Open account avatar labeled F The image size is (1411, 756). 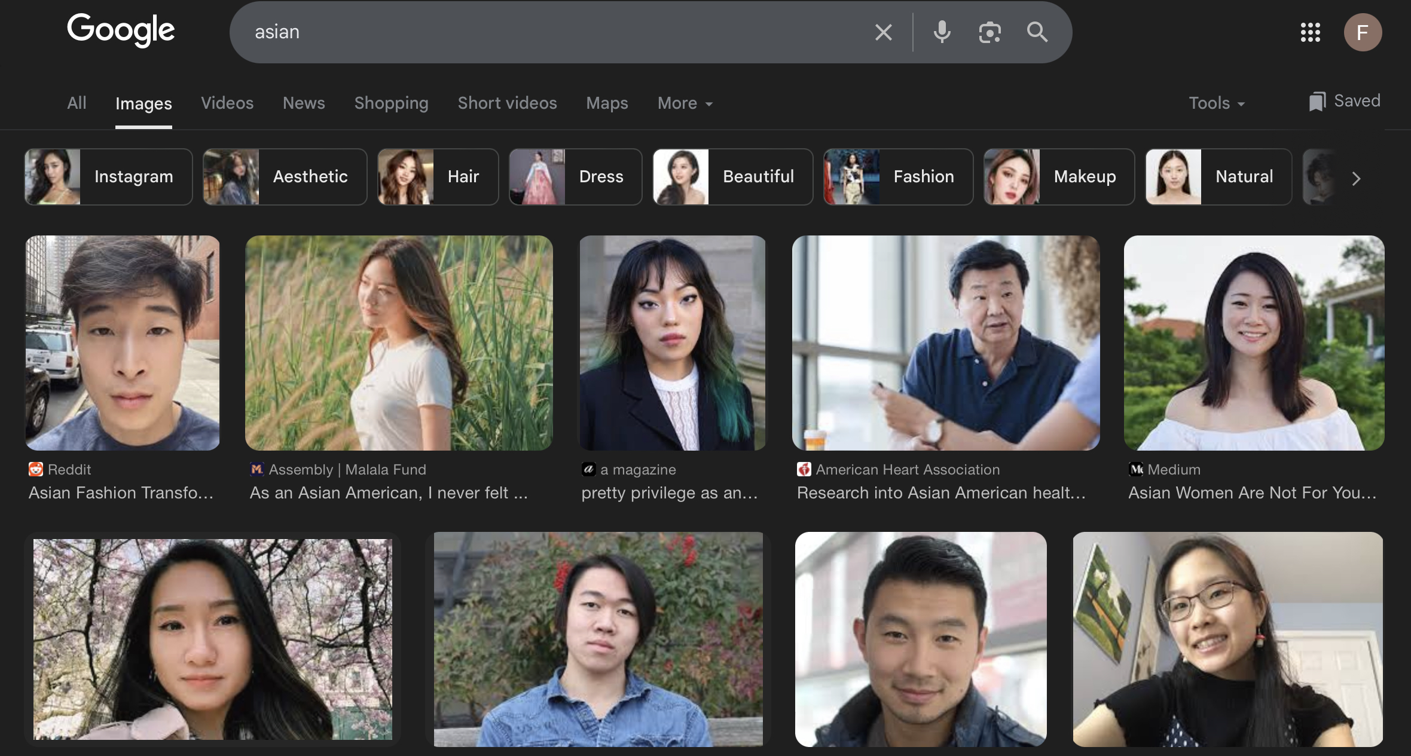coord(1363,32)
